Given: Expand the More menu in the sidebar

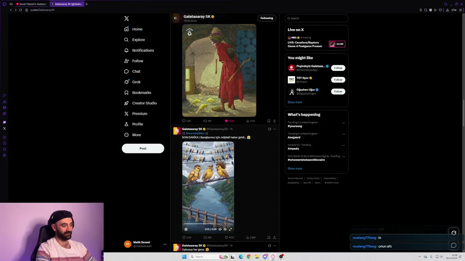Looking at the screenshot, I should point(133,135).
